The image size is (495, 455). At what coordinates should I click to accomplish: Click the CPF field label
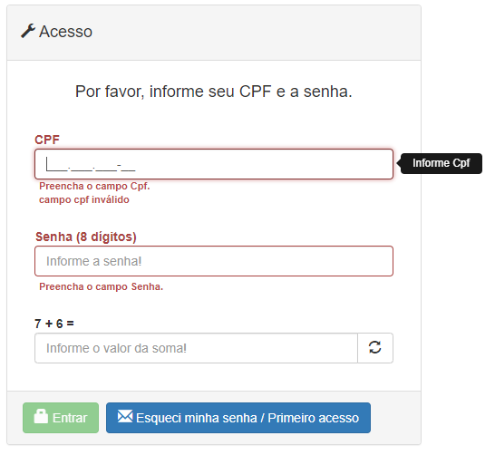click(47, 140)
